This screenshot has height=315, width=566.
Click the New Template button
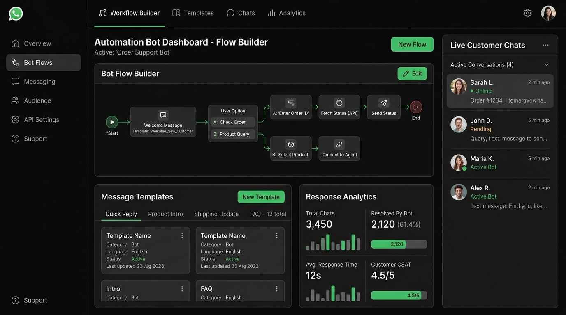[261, 197]
